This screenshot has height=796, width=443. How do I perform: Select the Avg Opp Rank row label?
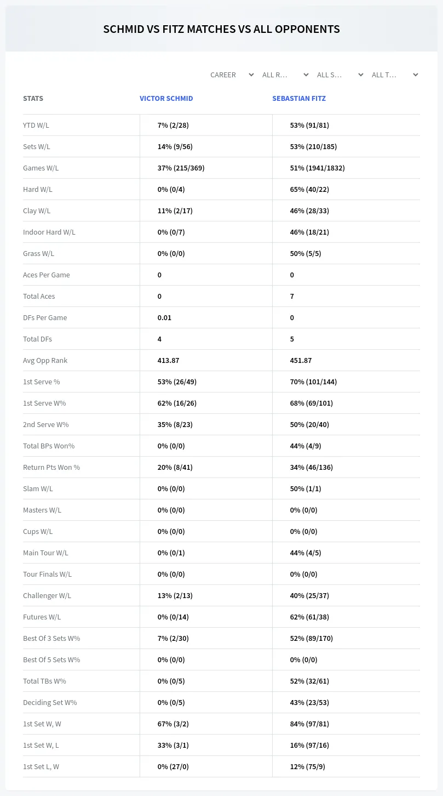pos(45,360)
